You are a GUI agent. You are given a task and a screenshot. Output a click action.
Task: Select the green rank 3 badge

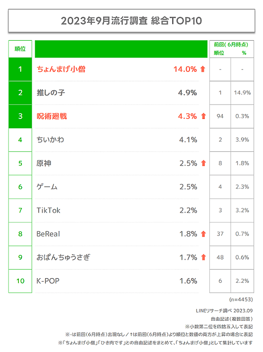point(20,117)
